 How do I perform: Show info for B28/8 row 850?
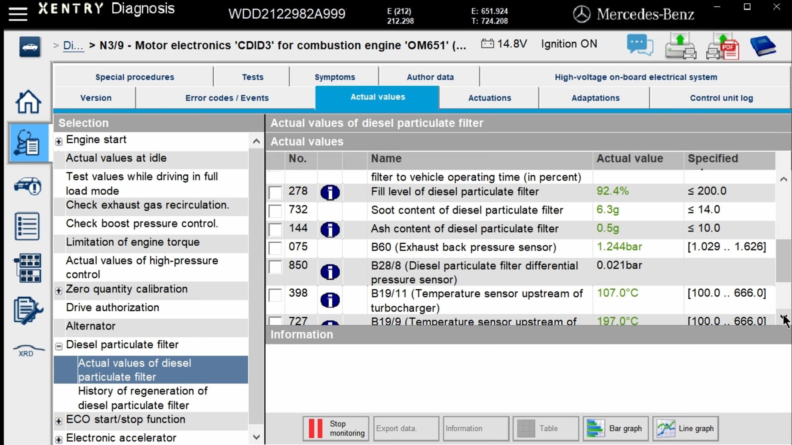330,272
